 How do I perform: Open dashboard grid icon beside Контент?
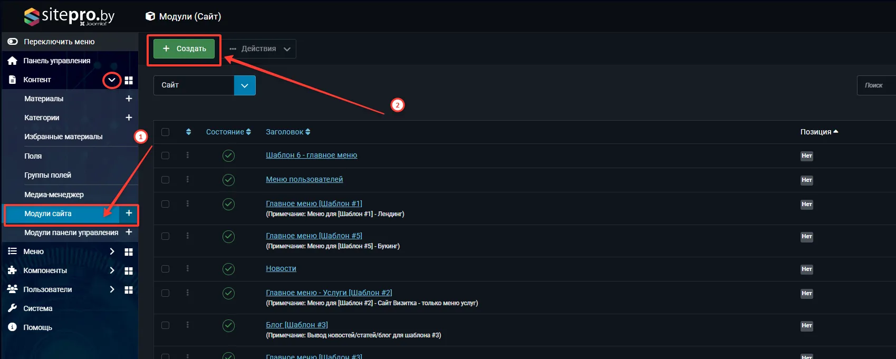(x=129, y=80)
